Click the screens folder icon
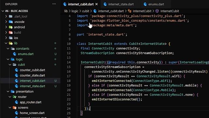This screenshot has width=209, height=118. 14,108
